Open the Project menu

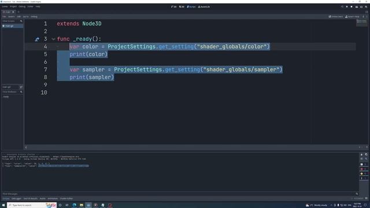(13, 6)
